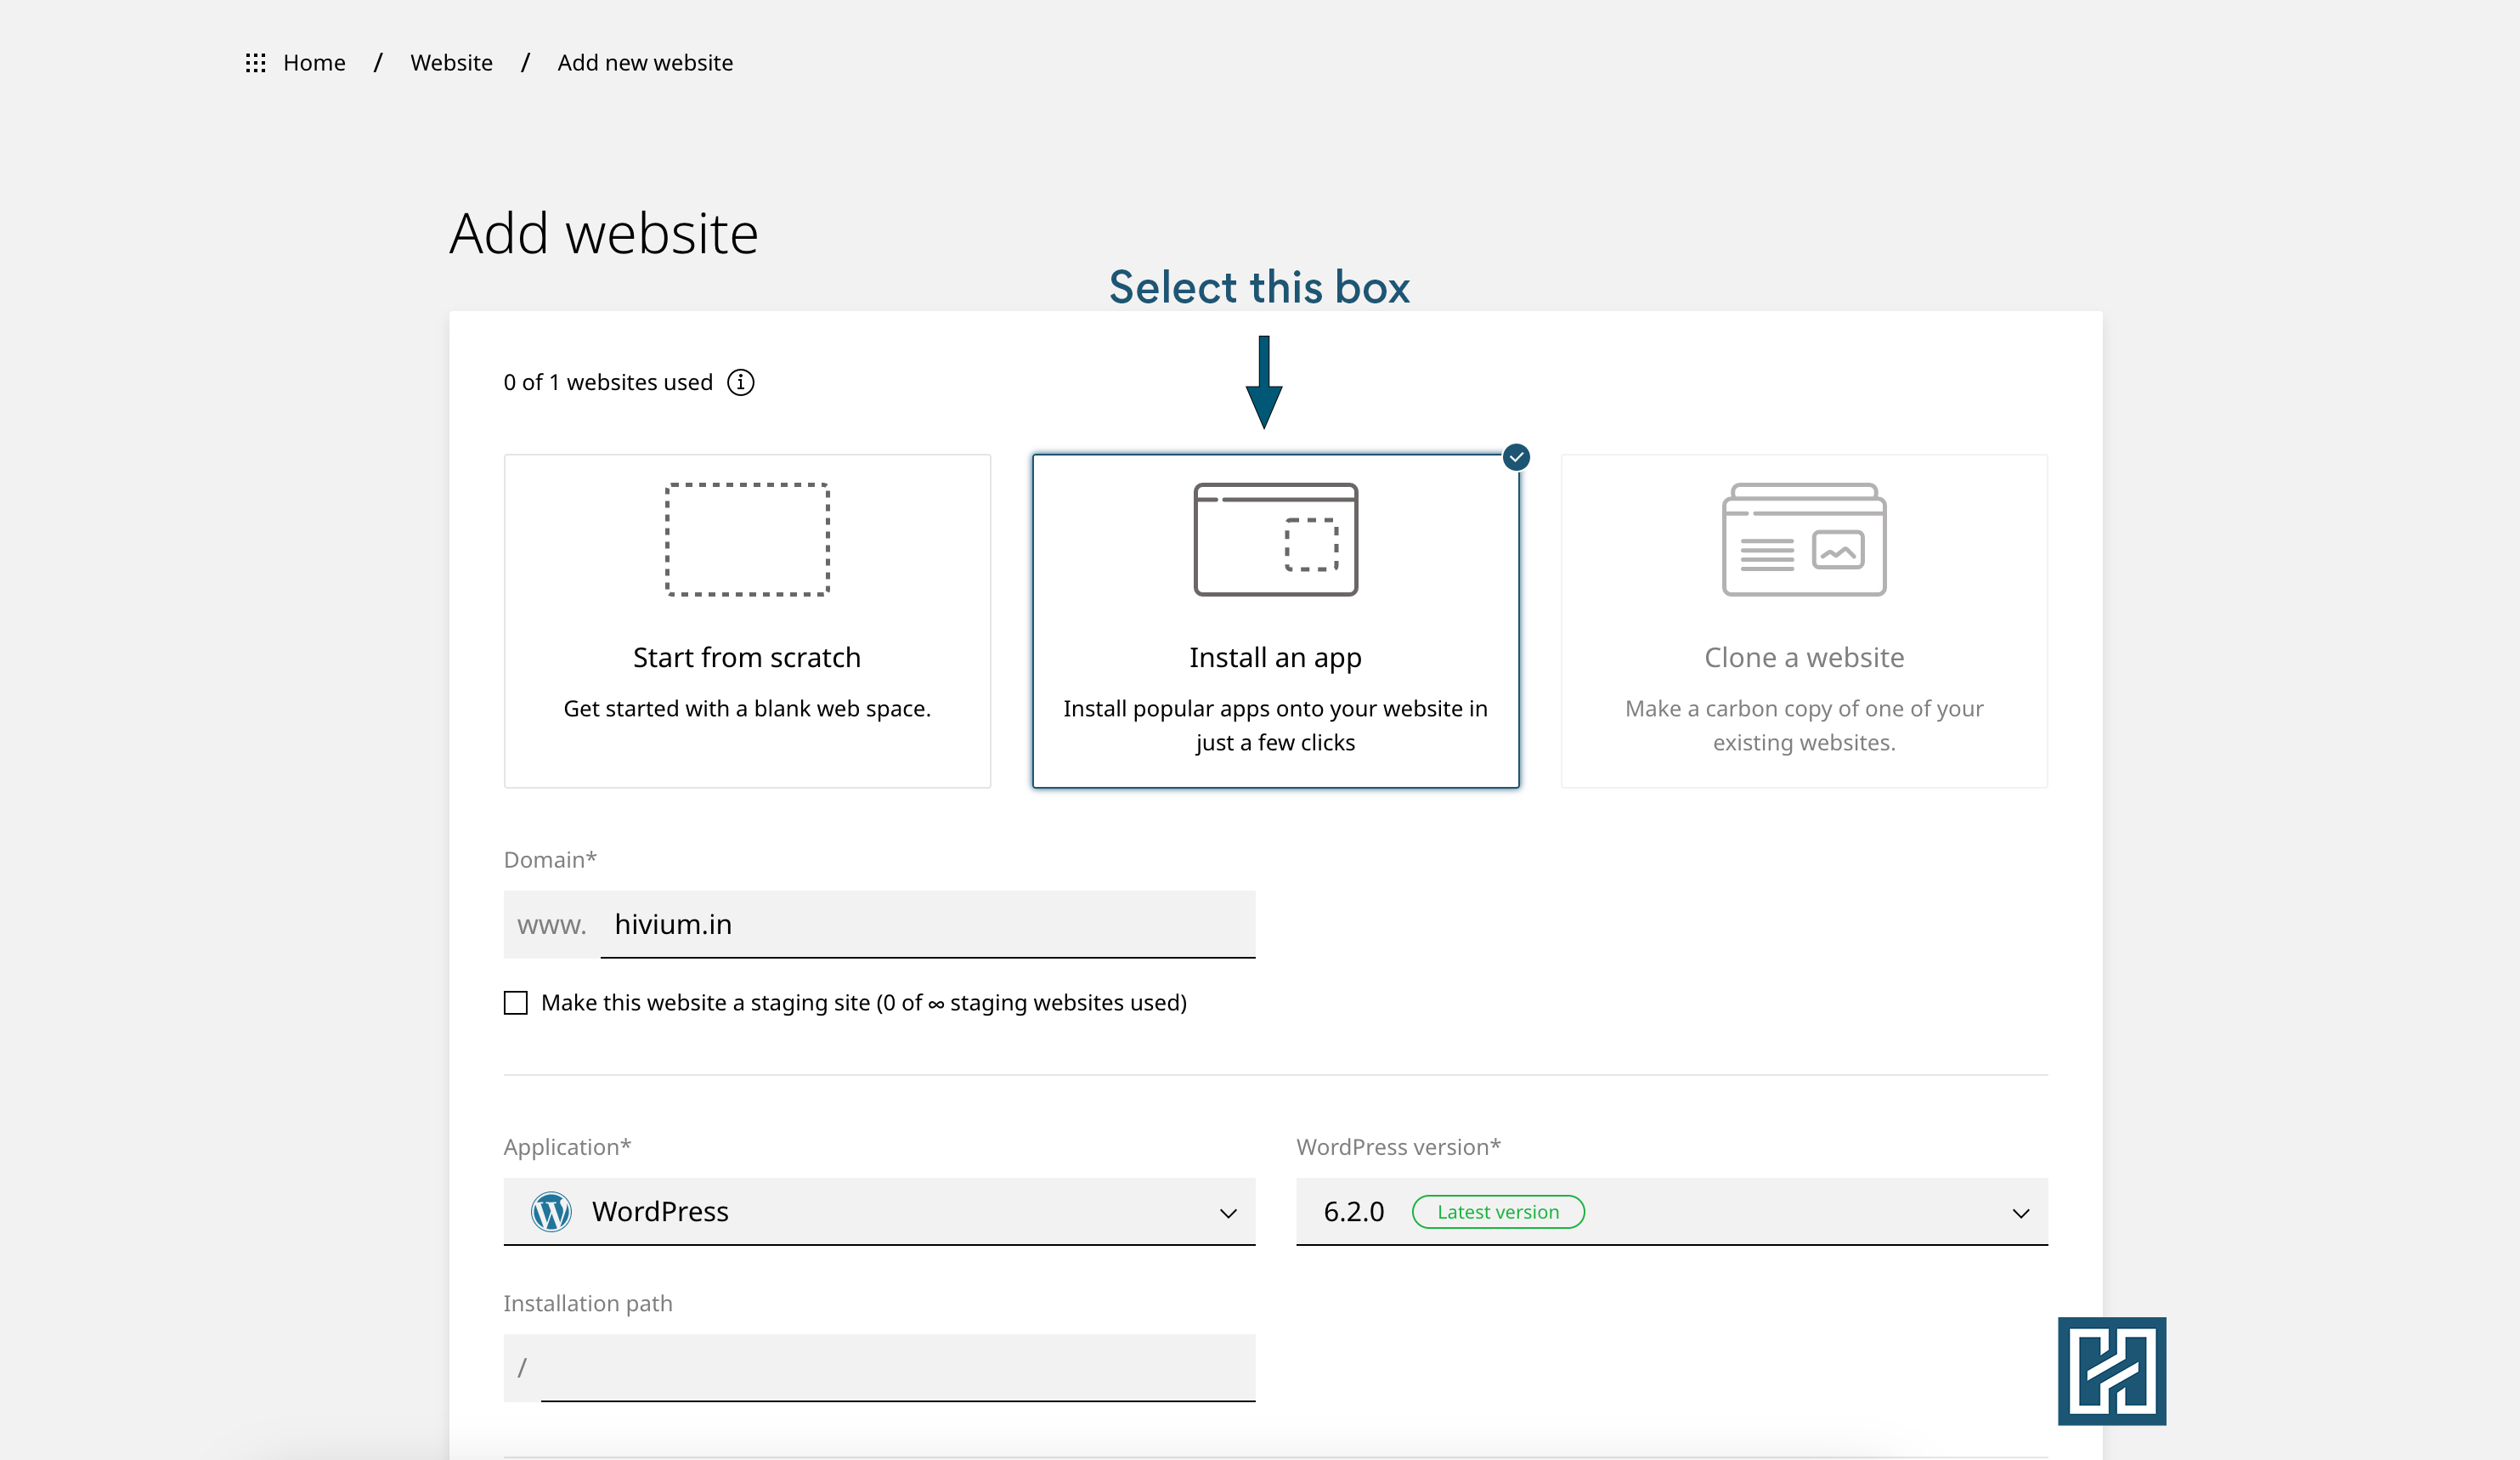Click the blue checkmark badge on the selected card
This screenshot has height=1460, width=2520.
(x=1516, y=457)
